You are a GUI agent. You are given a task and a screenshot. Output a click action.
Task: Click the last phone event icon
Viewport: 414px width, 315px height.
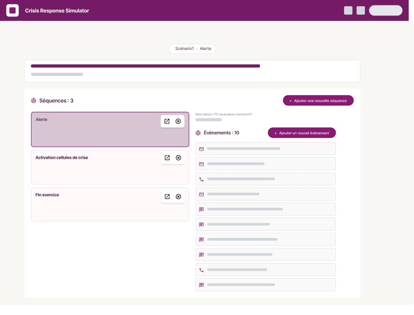click(x=201, y=270)
